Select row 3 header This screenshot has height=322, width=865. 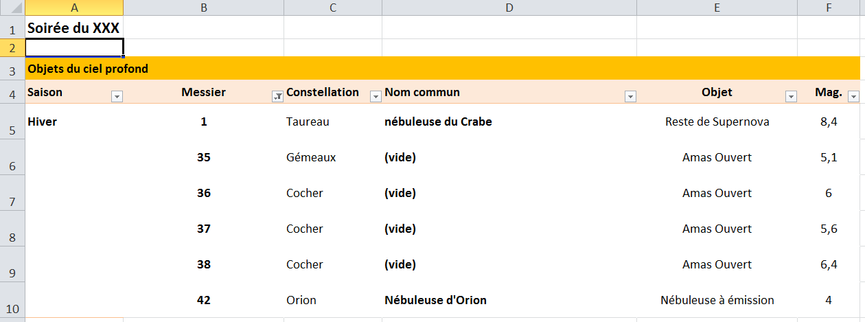(x=12, y=70)
